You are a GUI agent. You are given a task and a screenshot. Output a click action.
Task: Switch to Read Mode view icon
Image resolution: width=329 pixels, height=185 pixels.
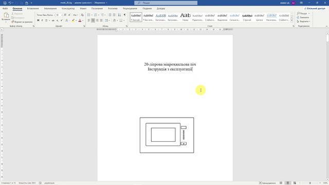click(x=281, y=183)
